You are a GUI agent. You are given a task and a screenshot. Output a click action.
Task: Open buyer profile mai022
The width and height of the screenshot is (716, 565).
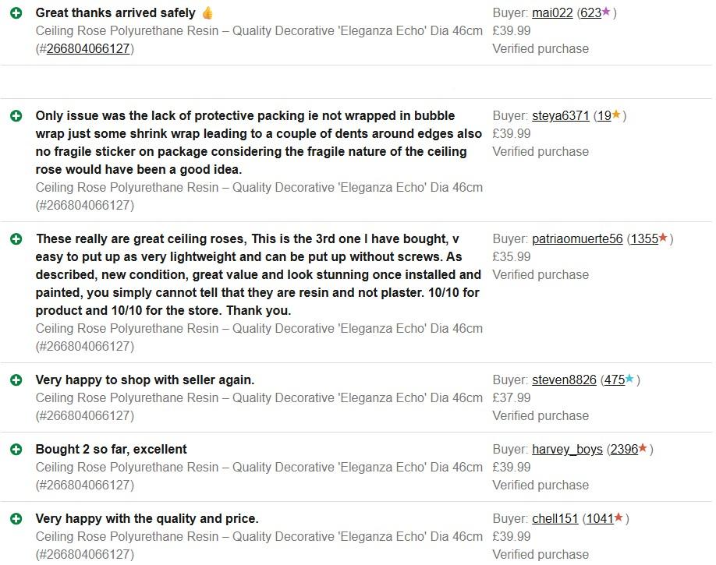[552, 13]
